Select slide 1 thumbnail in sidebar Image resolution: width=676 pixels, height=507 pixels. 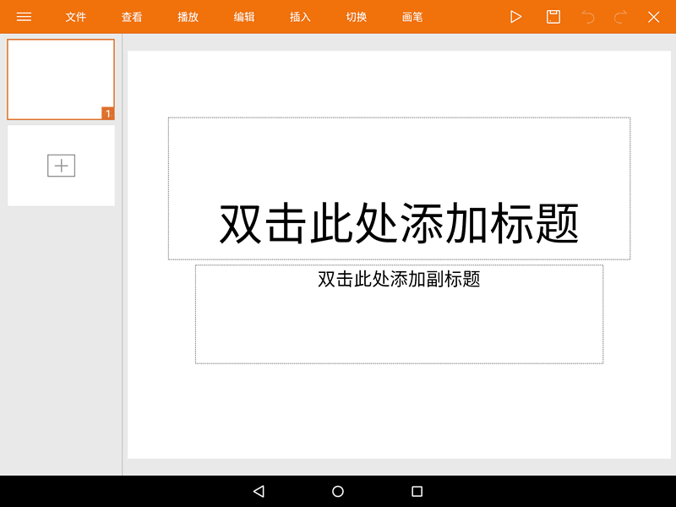coord(60,79)
